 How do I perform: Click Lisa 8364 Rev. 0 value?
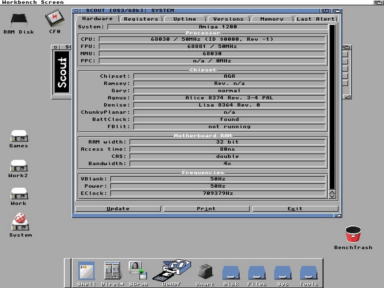(229, 105)
